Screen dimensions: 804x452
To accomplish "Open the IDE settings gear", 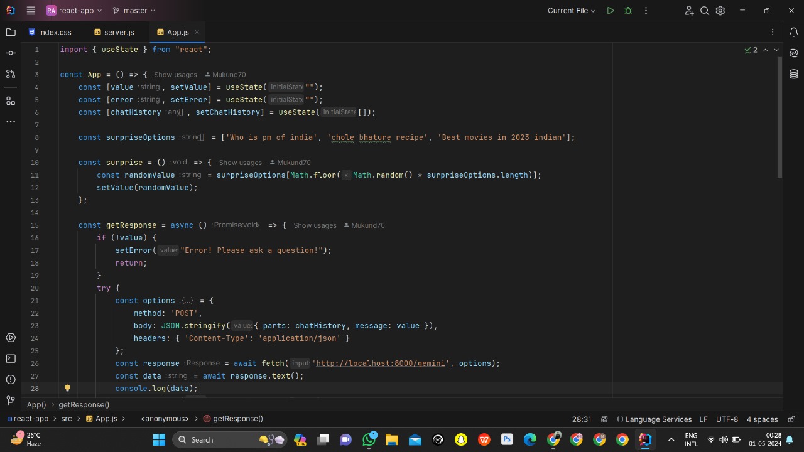I will coord(720,11).
